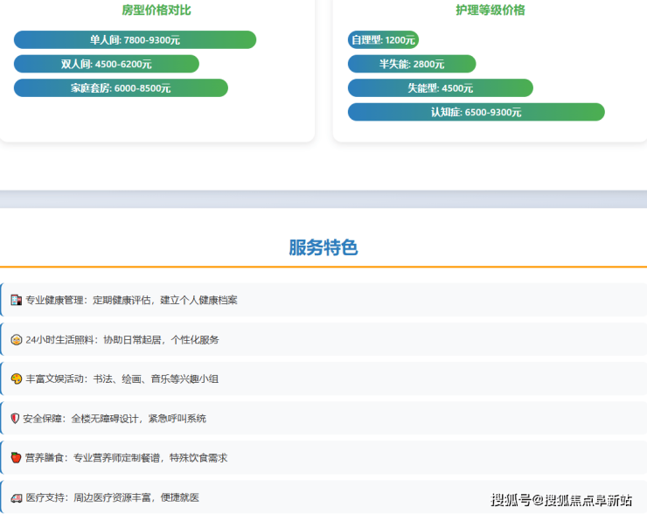Click the 服务特色 section title

point(323,247)
